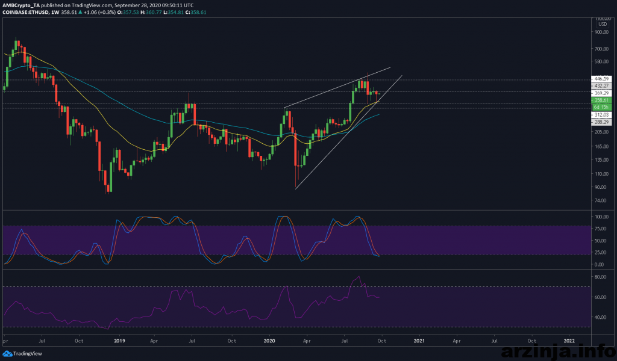The image size is (617, 361).
Task: Click the 2020 marker on time axis
Action: pyautogui.click(x=270, y=340)
